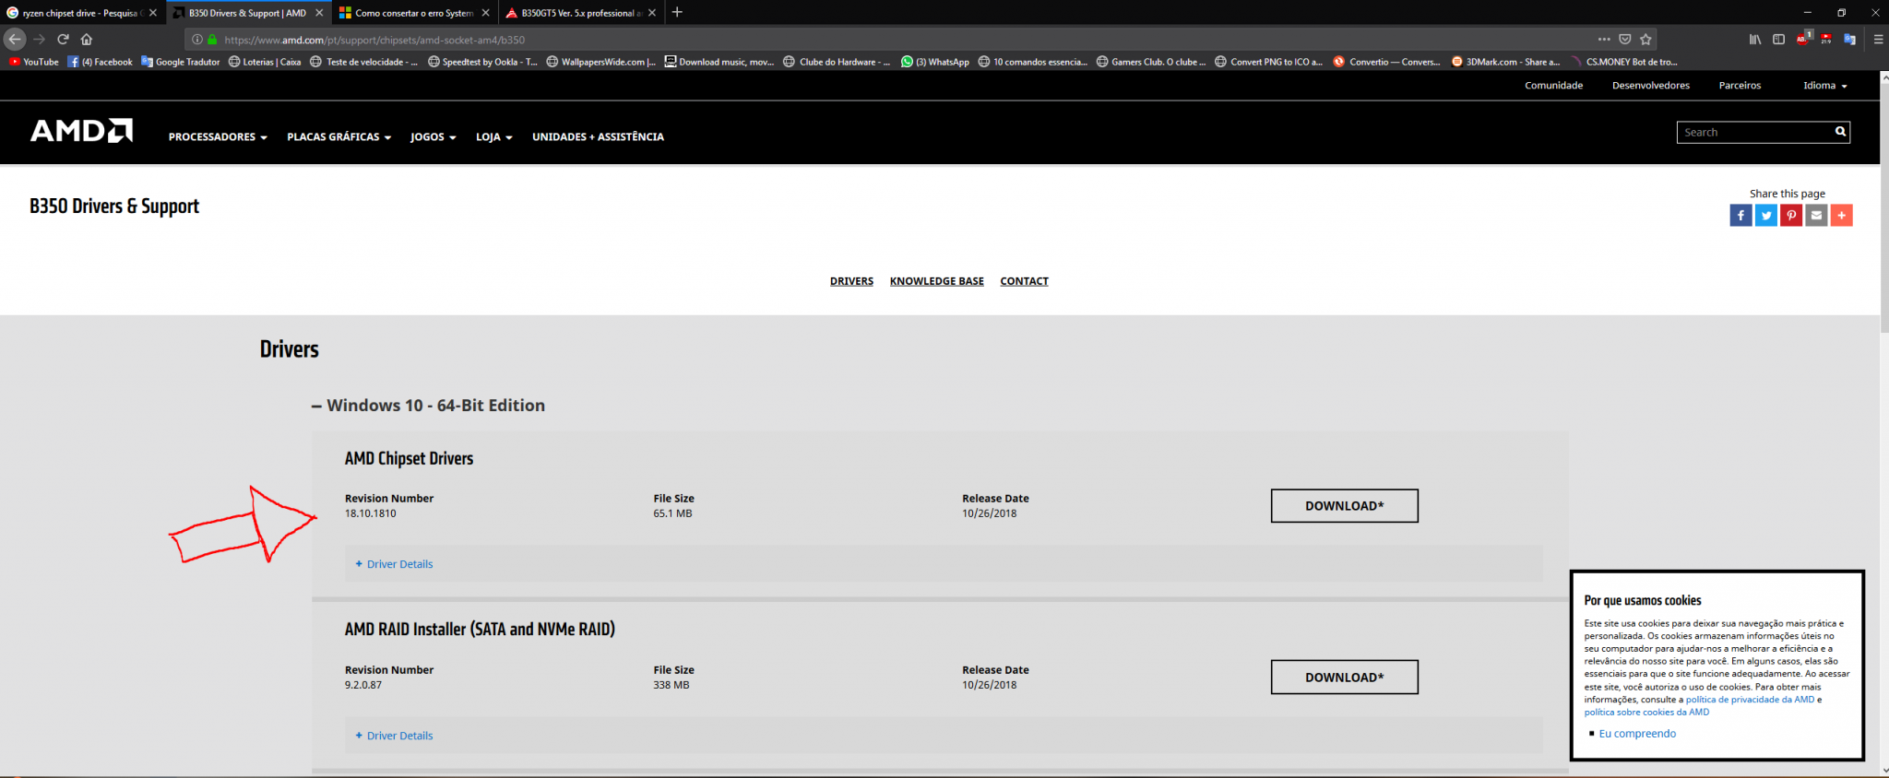Close the ryzen chipset drive tab

[x=153, y=13]
